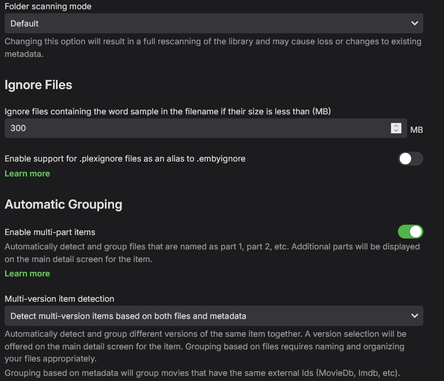This screenshot has width=444, height=381.
Task: Open the Folder scanning mode dropdown
Action: (213, 24)
